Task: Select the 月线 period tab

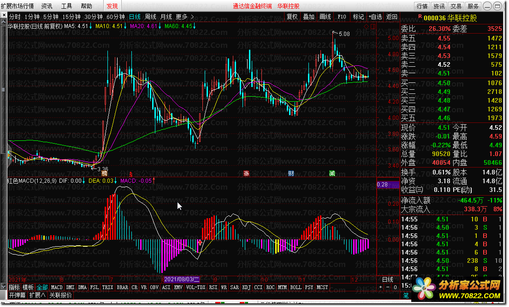Action: 166,17
